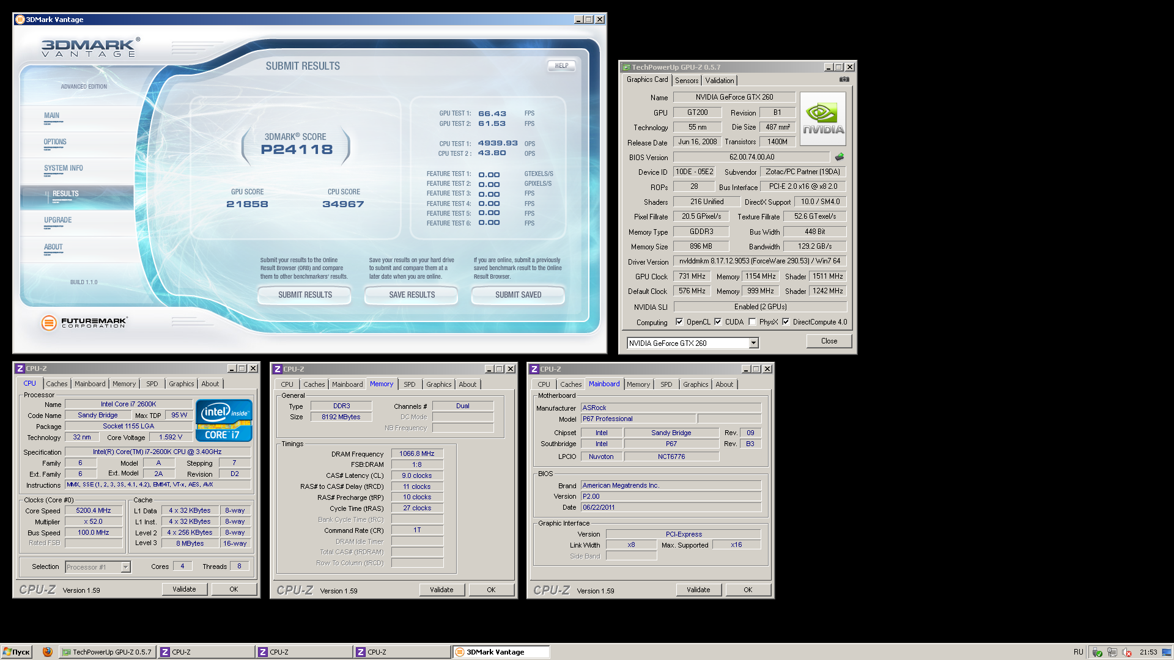1174x660 pixels.
Task: Click the CPU score value 34967
Action: tap(343, 204)
